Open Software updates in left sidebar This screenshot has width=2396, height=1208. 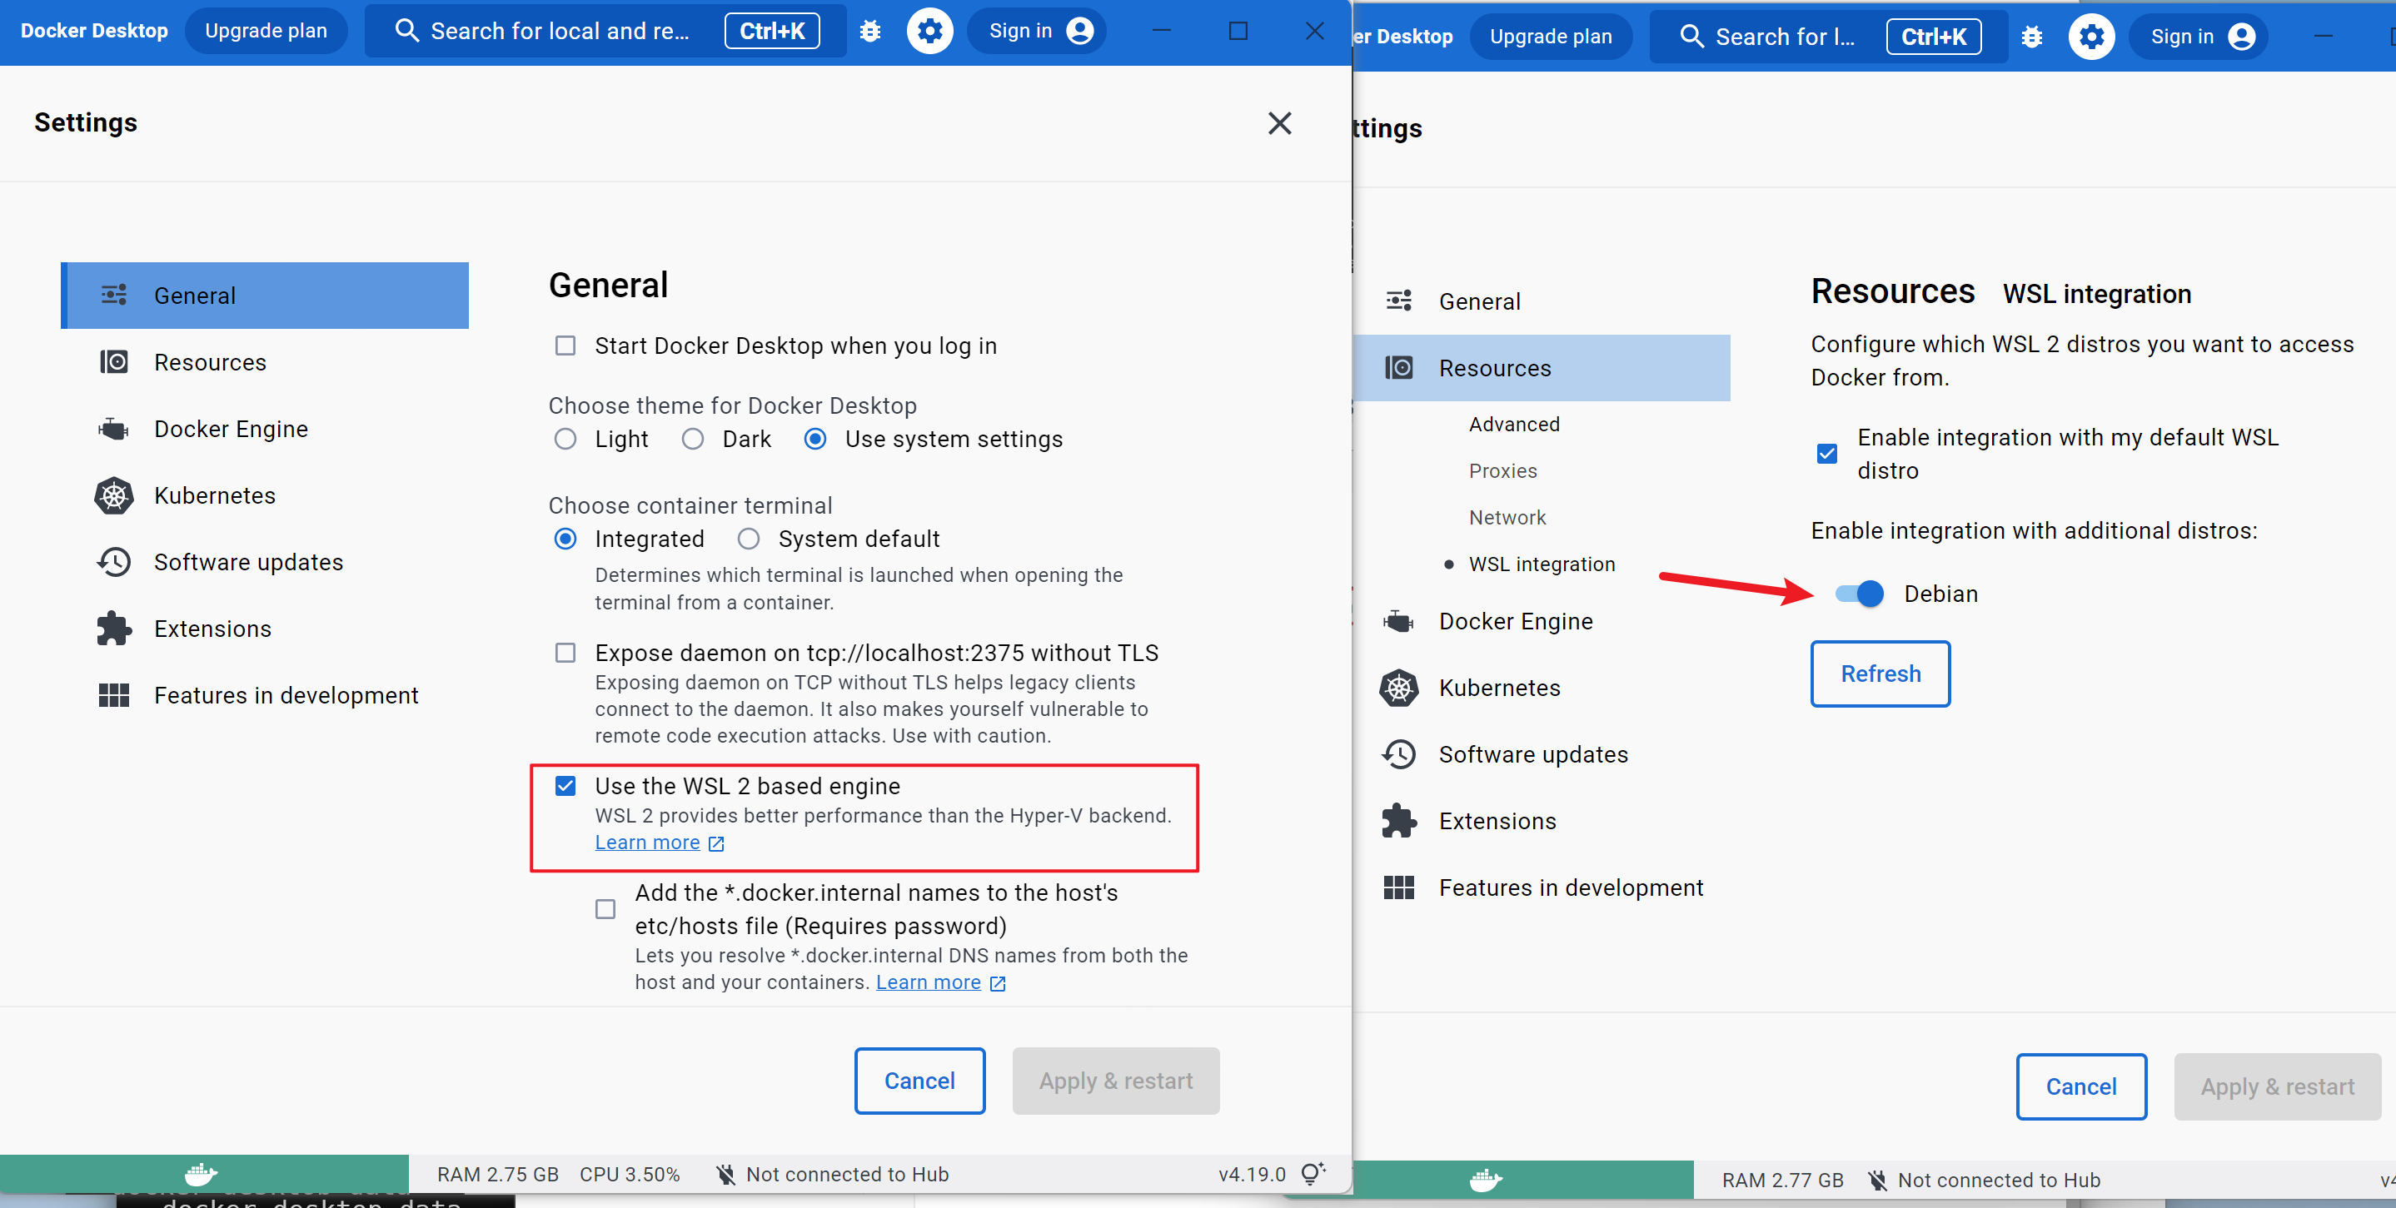coord(248,562)
